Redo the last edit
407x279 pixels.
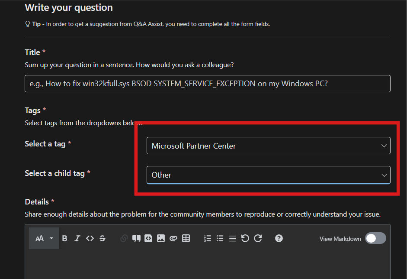[258, 238]
